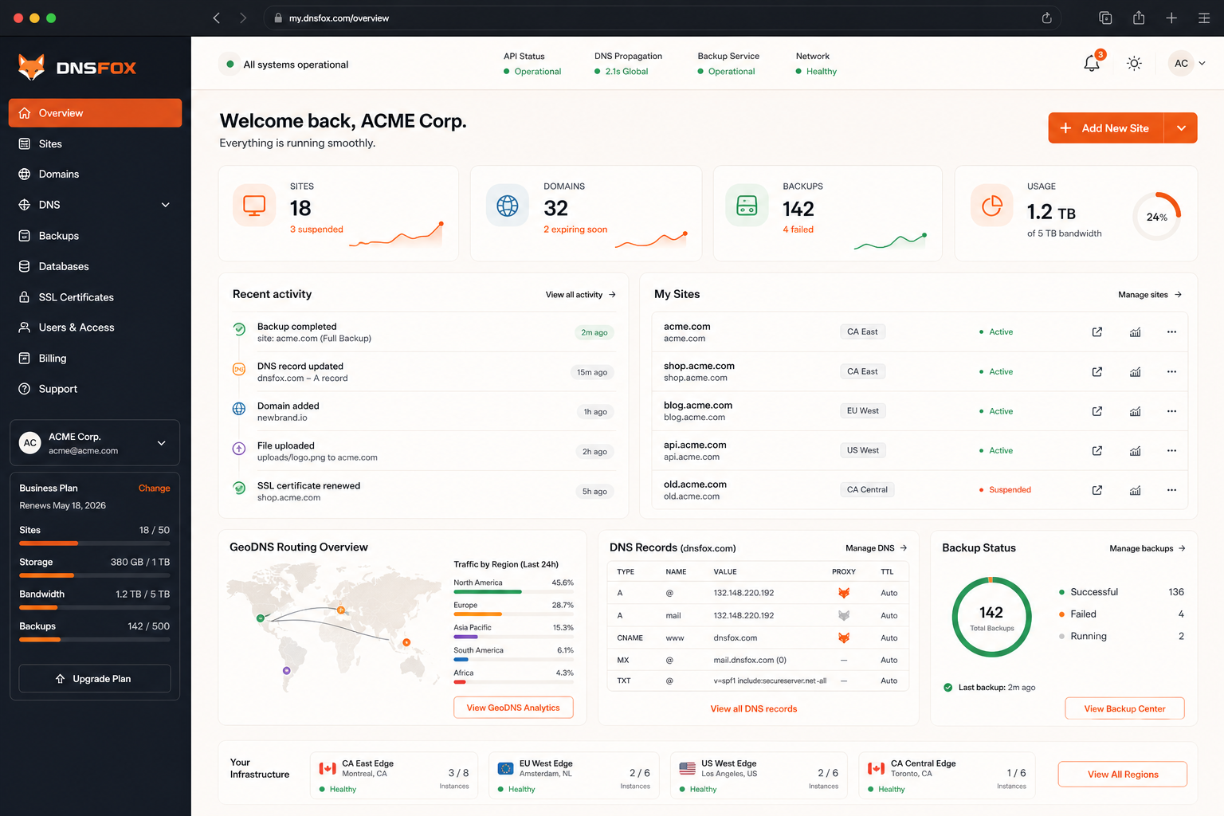
Task: Open Overview in the sidebar
Action: click(x=95, y=113)
